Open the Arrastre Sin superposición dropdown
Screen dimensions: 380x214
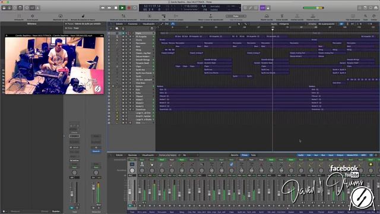pos(327,24)
